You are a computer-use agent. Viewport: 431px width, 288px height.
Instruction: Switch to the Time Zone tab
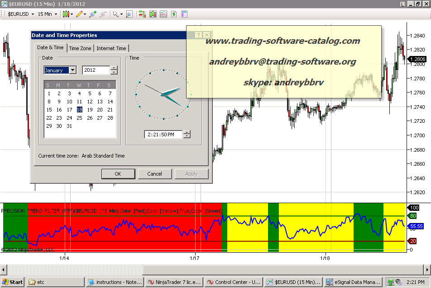80,48
